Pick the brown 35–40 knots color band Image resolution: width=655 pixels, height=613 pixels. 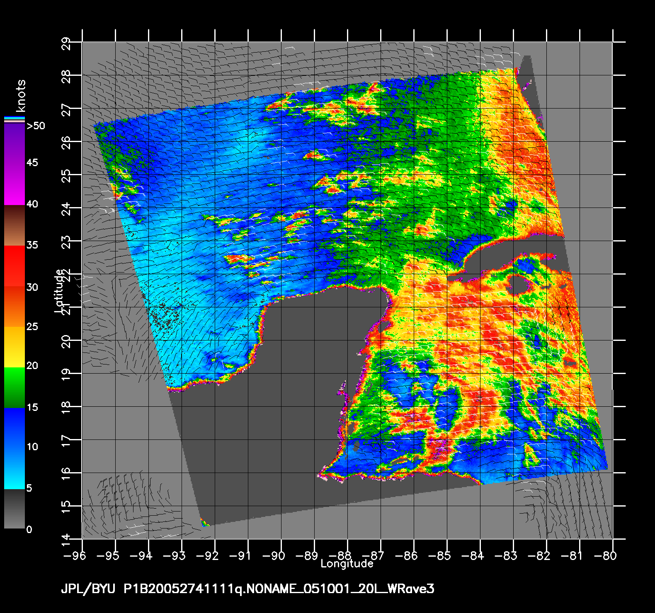click(15, 225)
